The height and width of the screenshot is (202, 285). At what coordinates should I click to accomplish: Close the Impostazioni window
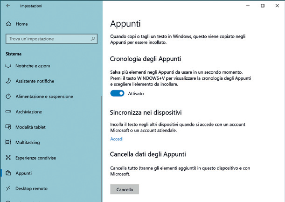pos(277,6)
